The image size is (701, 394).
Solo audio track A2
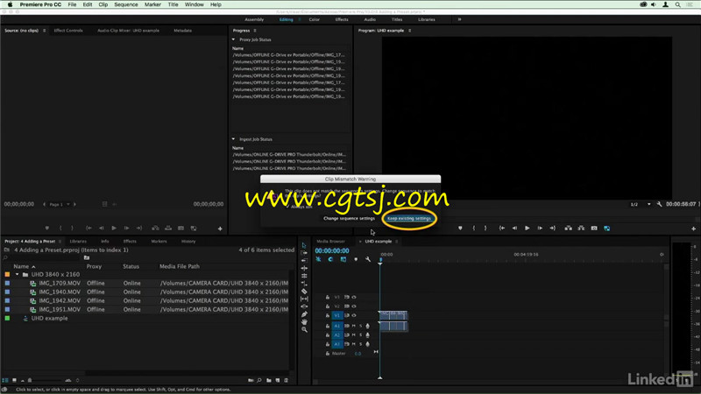pyautogui.click(x=361, y=335)
